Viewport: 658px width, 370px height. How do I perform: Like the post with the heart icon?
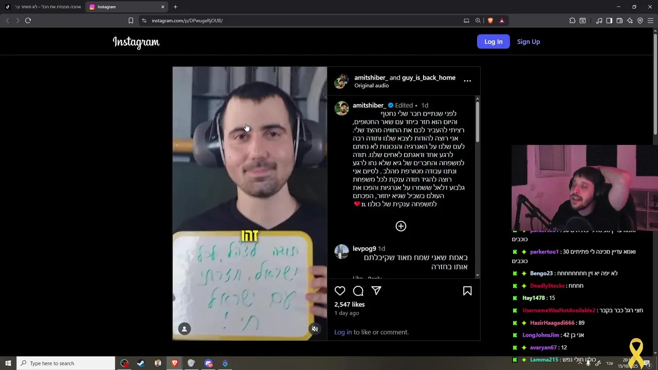tap(340, 291)
